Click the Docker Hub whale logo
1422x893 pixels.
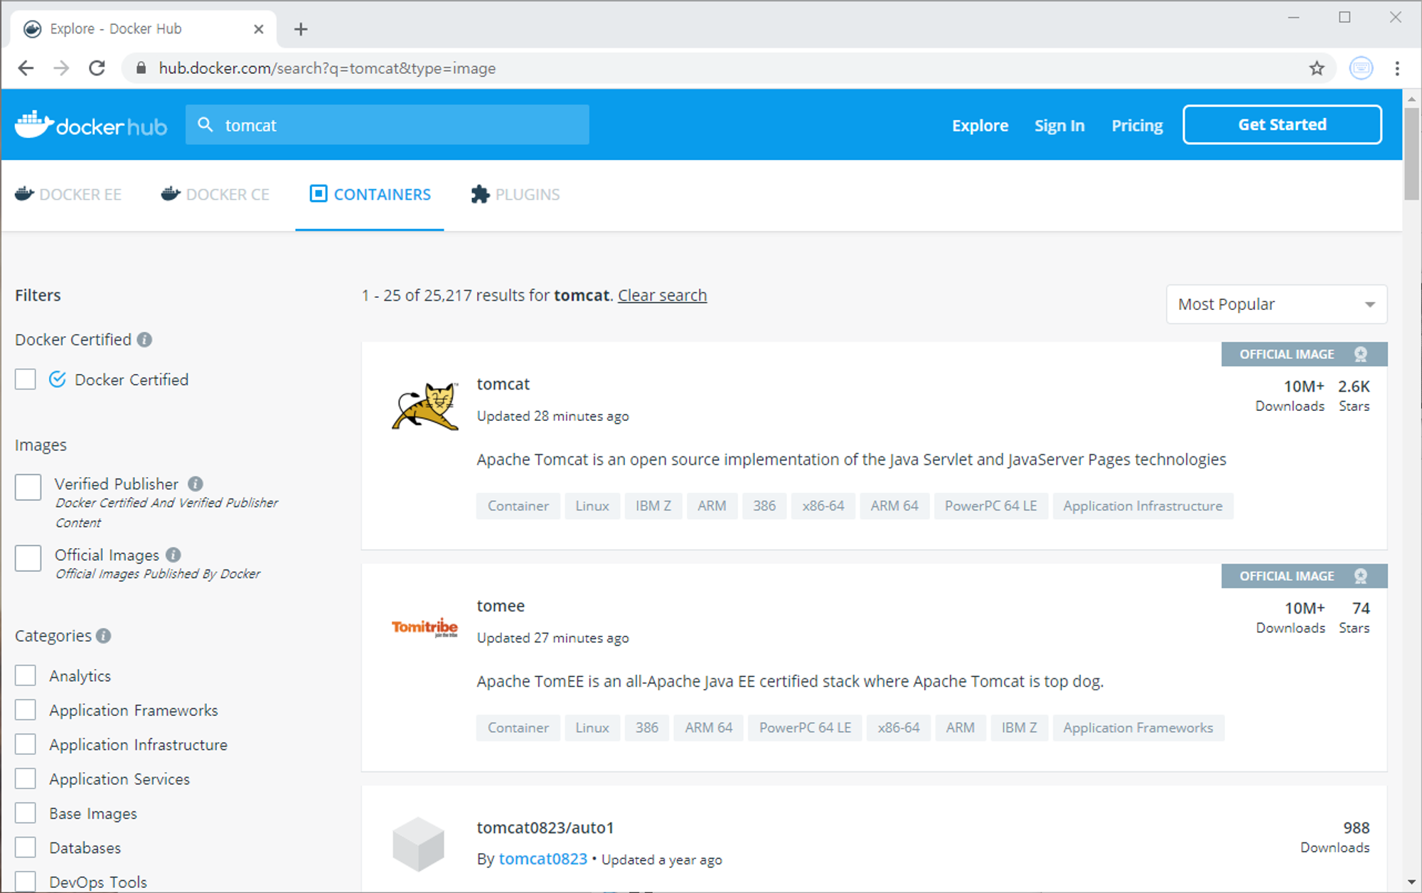pyautogui.click(x=91, y=125)
